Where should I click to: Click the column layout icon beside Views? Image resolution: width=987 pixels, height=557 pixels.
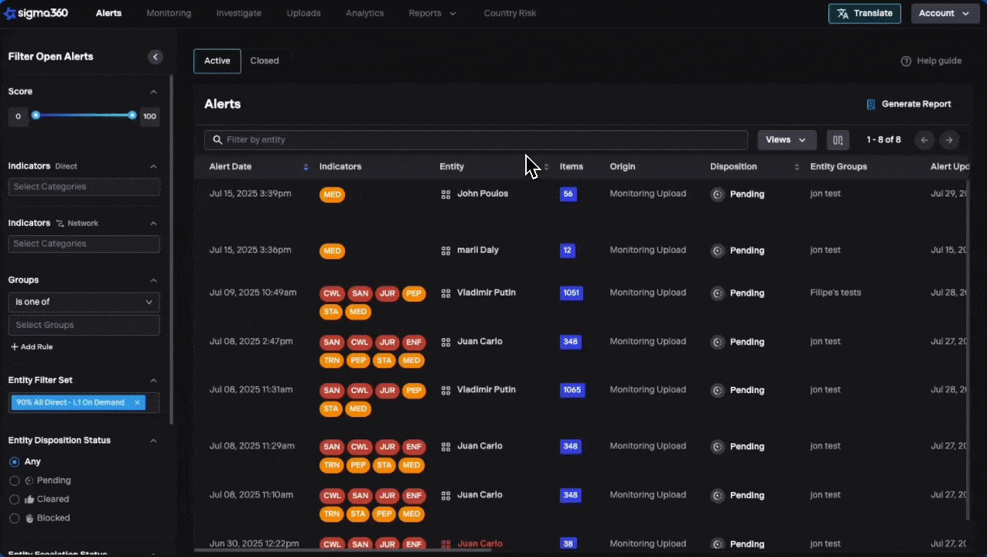[x=838, y=140]
